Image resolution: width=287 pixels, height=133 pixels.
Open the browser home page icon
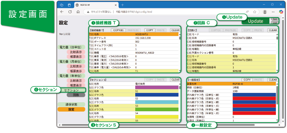click(x=78, y=12)
